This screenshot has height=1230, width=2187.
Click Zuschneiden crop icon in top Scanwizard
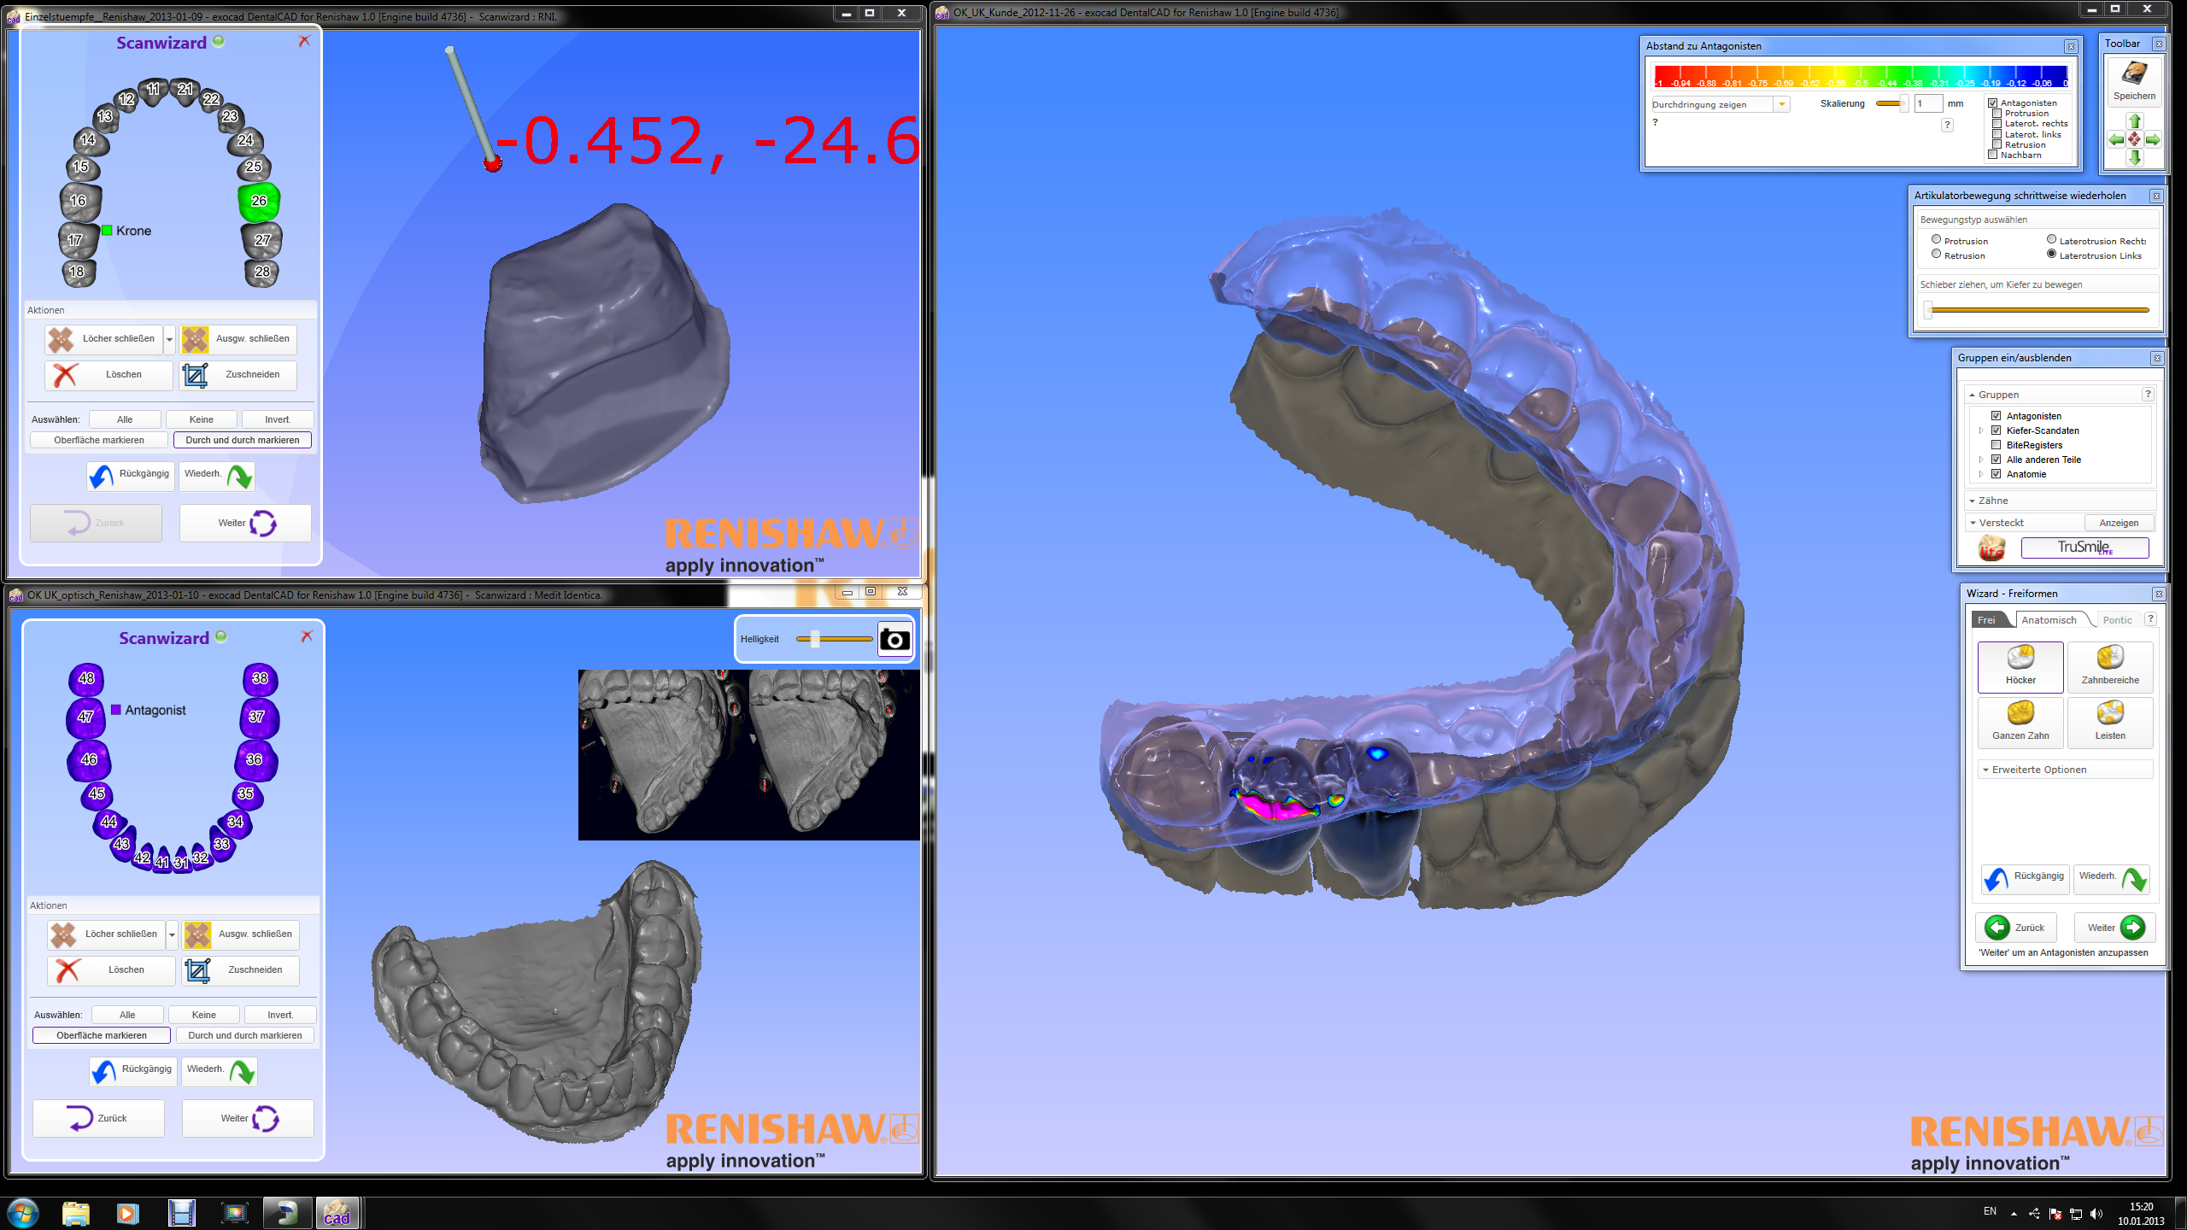point(196,375)
